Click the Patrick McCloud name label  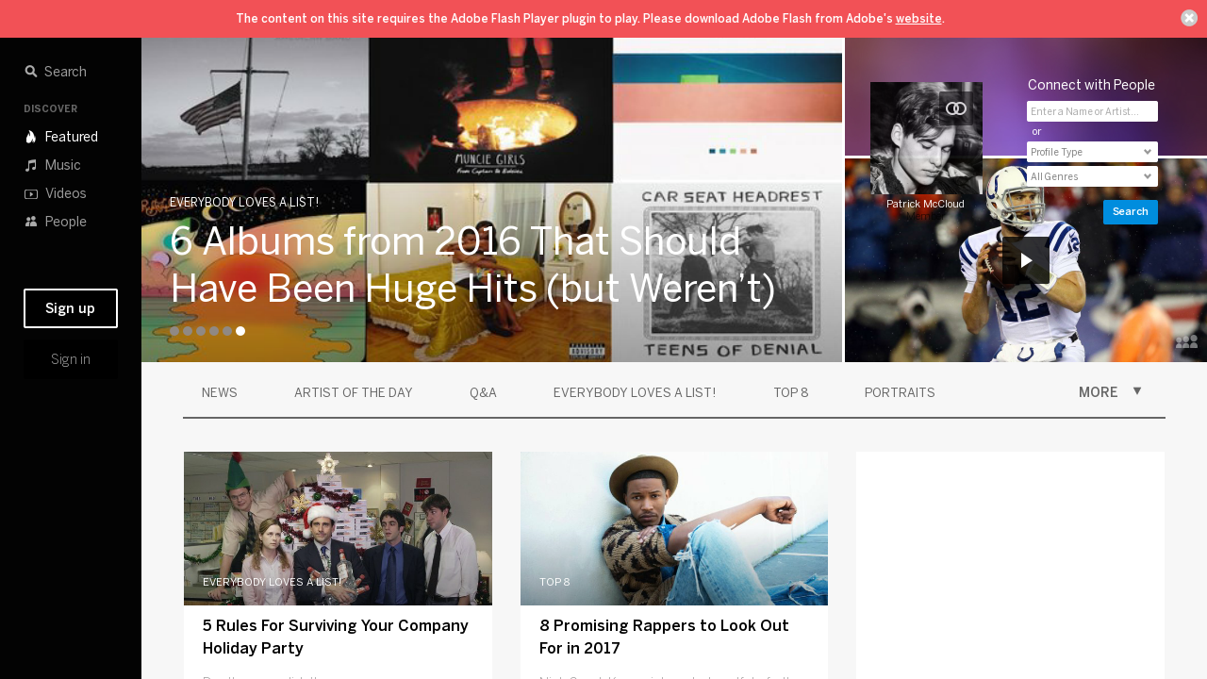click(x=925, y=204)
